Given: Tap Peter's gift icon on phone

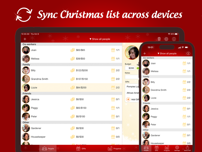Looking at the screenshot, I should pyautogui.click(x=184, y=124).
